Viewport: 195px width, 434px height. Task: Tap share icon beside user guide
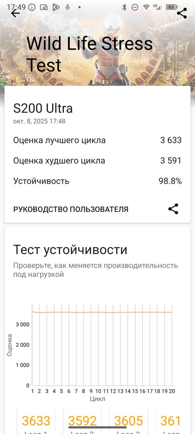pos(173,209)
